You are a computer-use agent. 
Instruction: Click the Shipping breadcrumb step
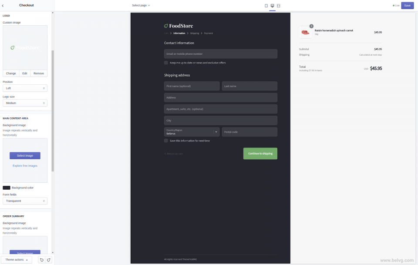[x=194, y=34]
